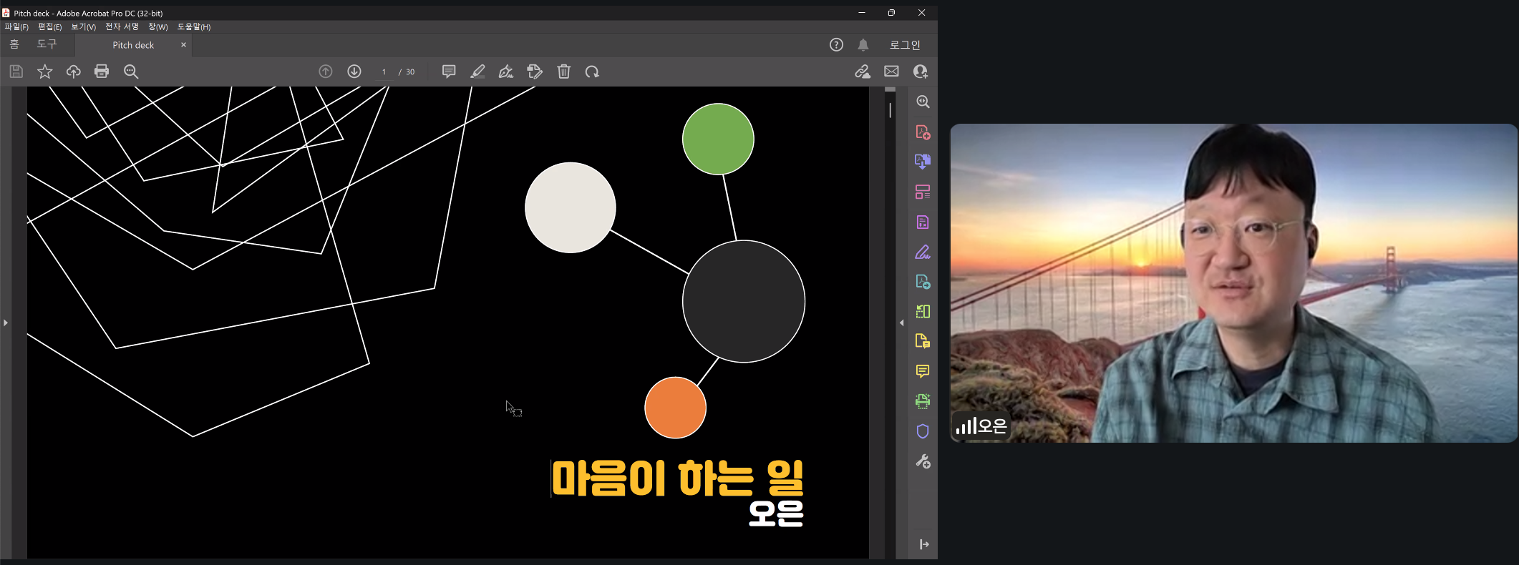Screen dimensions: 1519x565
Task: Open notifications bell
Action: (863, 45)
